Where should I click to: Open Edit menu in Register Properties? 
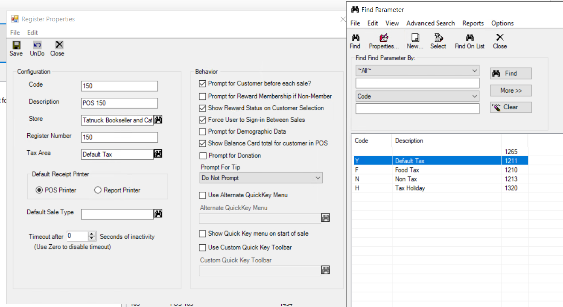click(x=32, y=32)
